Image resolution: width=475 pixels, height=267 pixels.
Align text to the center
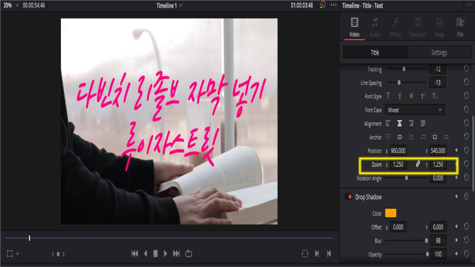400,123
